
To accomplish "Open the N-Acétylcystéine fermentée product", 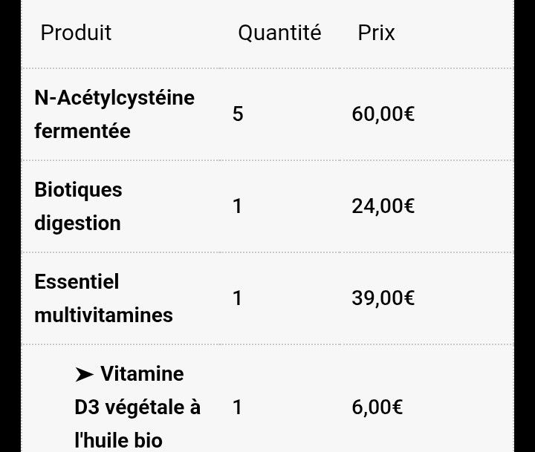I will point(114,98).
